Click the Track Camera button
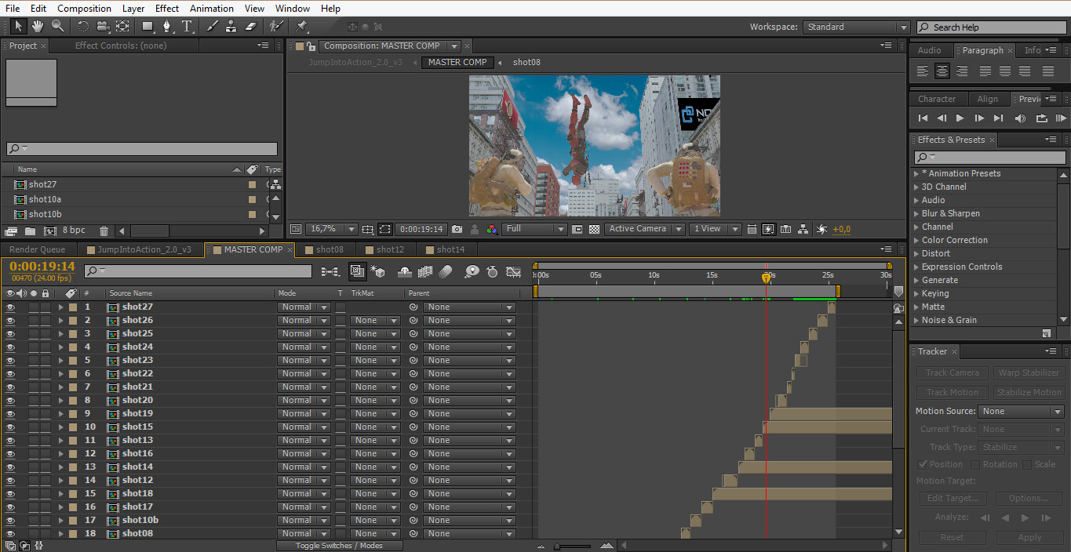 (953, 373)
